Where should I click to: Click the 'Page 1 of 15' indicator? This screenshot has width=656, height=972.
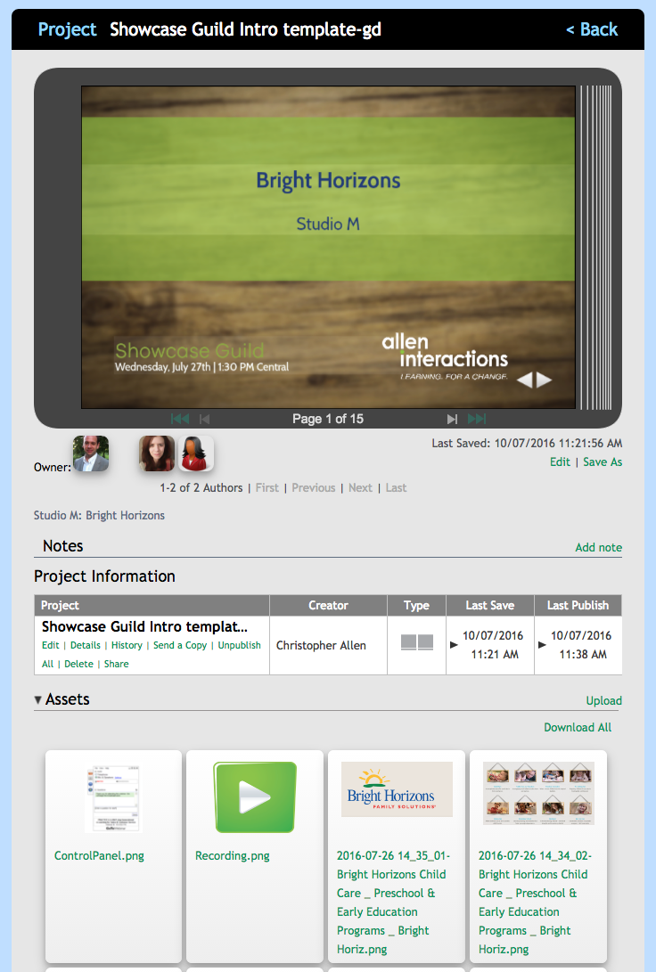click(328, 419)
